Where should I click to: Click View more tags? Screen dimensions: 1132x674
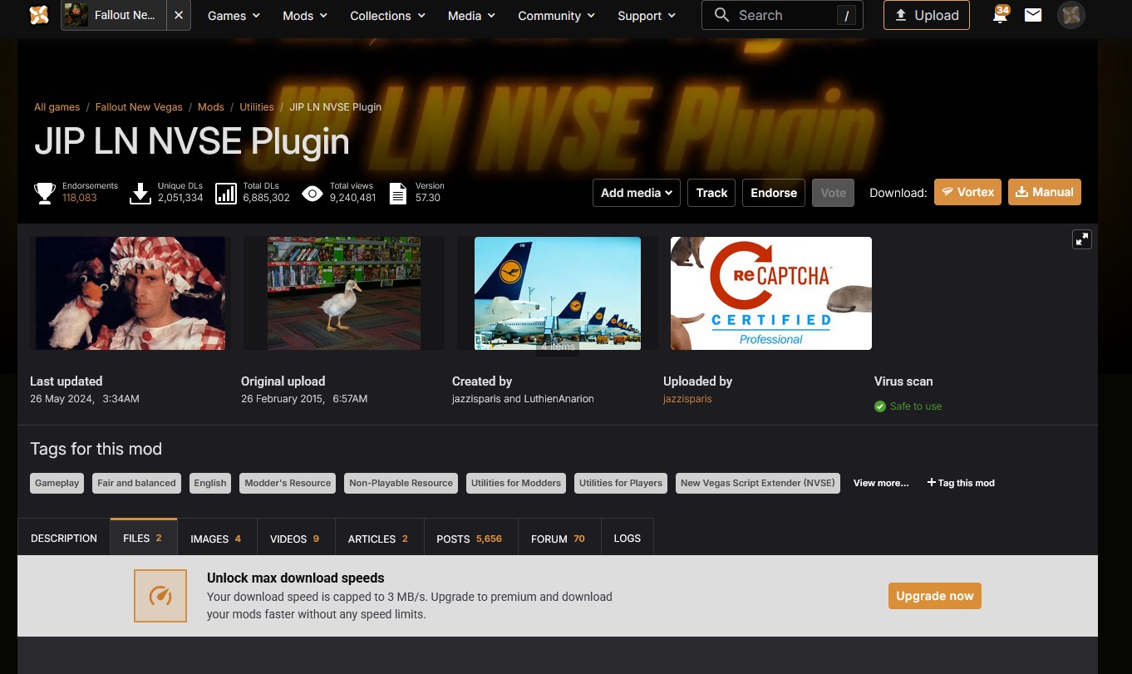881,483
